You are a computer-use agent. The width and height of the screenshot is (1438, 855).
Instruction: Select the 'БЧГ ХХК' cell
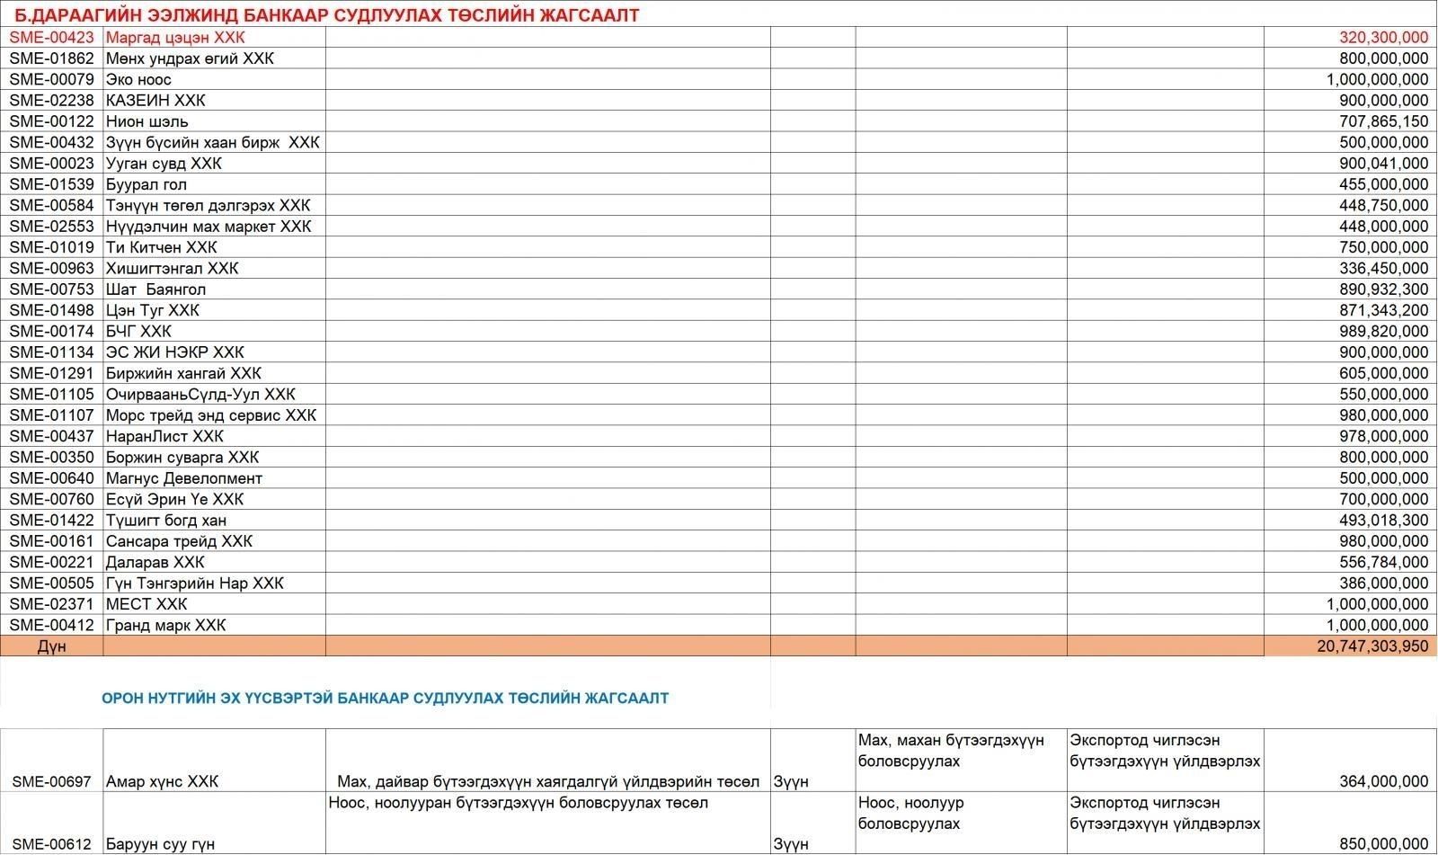138,331
